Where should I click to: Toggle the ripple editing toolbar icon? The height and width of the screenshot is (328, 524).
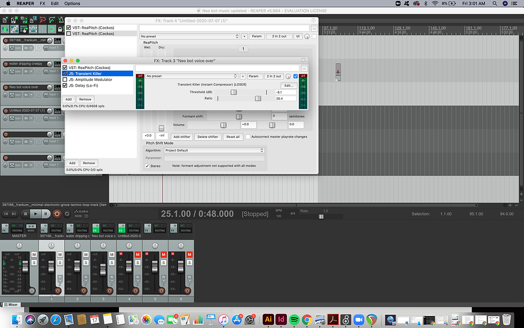24,29
